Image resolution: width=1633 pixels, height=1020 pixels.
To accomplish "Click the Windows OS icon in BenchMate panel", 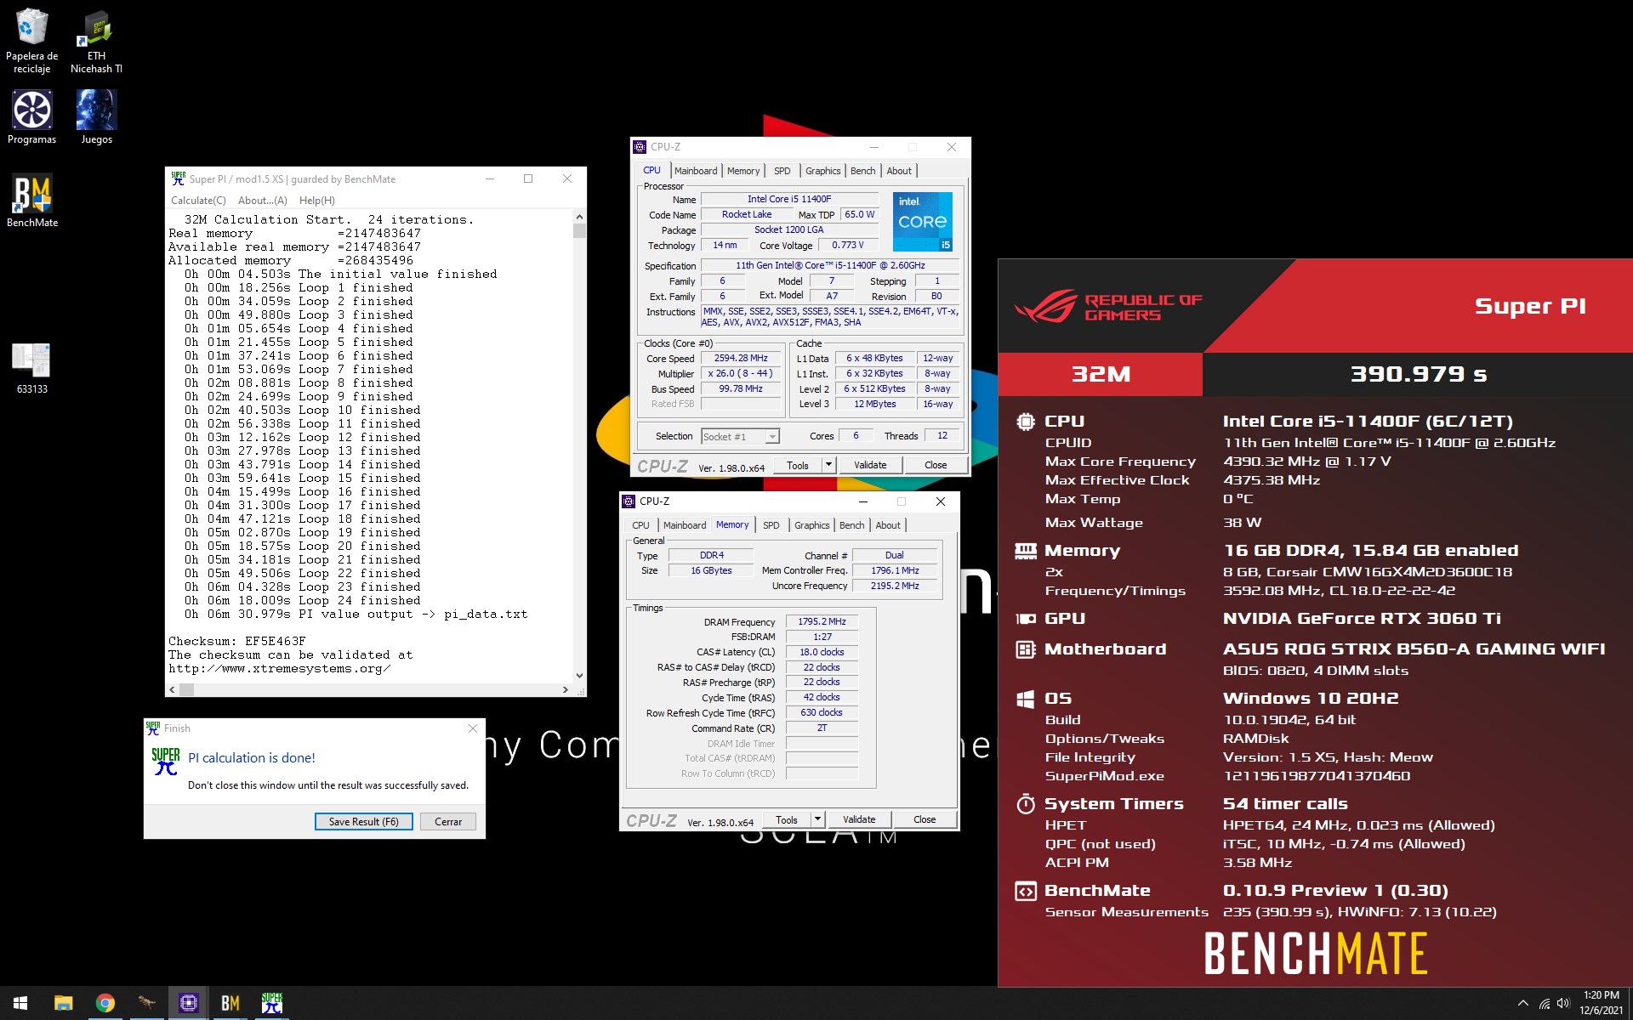I will point(1026,699).
